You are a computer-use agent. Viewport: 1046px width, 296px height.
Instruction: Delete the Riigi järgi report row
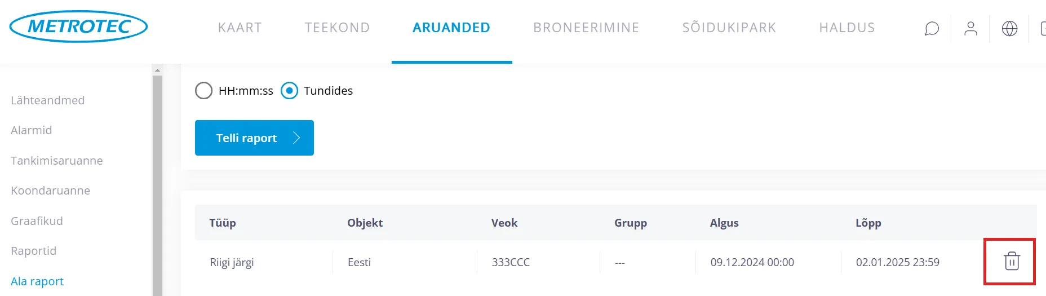[x=1012, y=262]
